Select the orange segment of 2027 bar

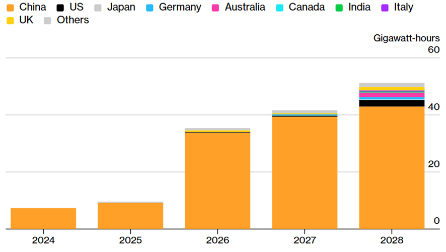(305, 172)
